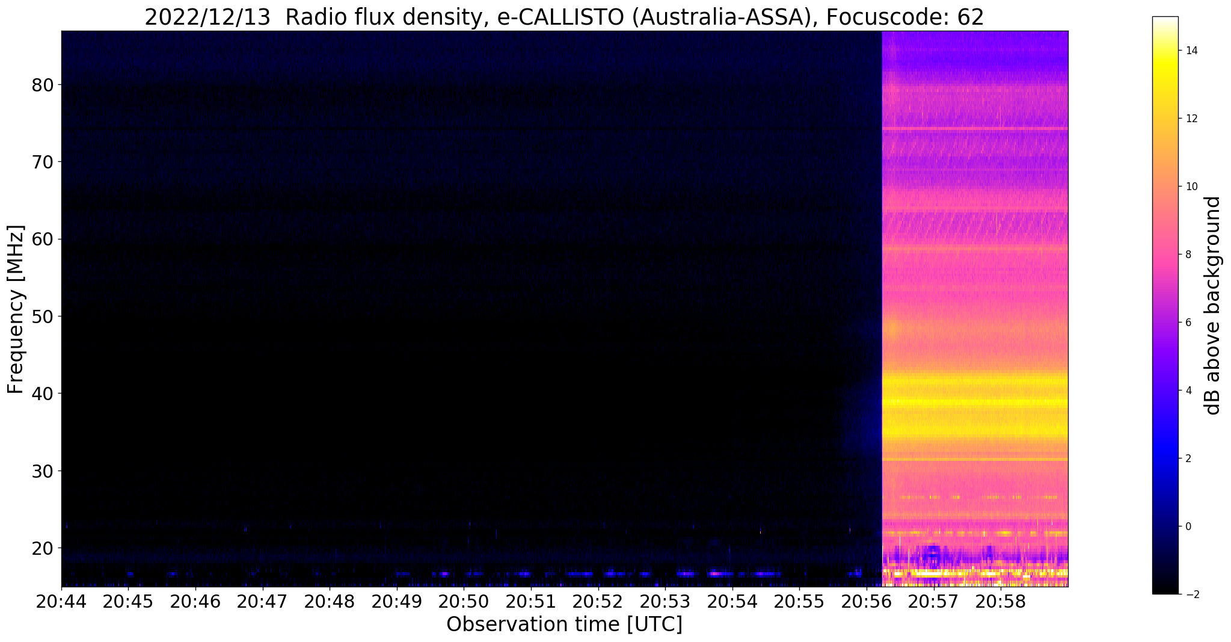
Task: Click the sharp burst onset edge after 20:56
Action: point(882,308)
